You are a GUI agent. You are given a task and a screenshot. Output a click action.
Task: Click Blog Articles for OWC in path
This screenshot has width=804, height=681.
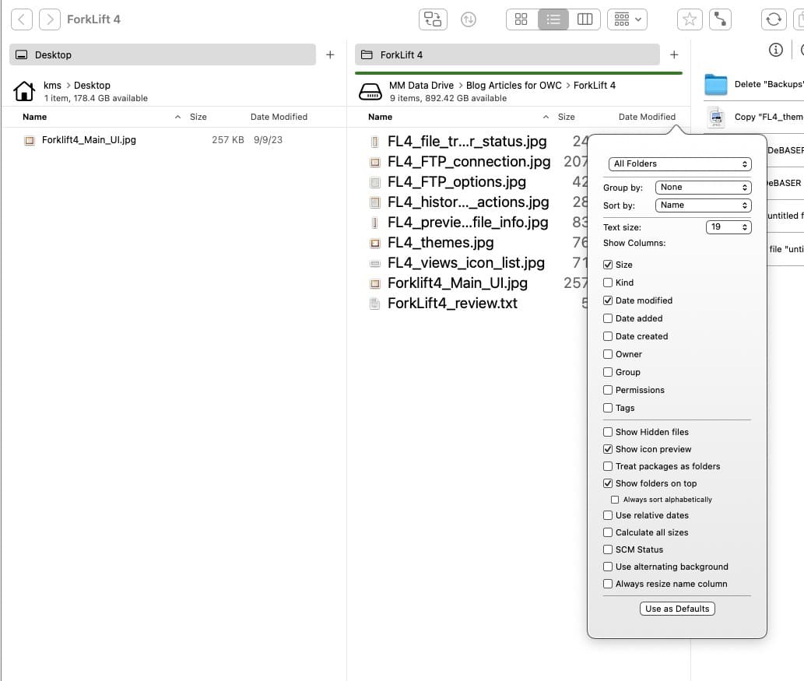(x=514, y=86)
